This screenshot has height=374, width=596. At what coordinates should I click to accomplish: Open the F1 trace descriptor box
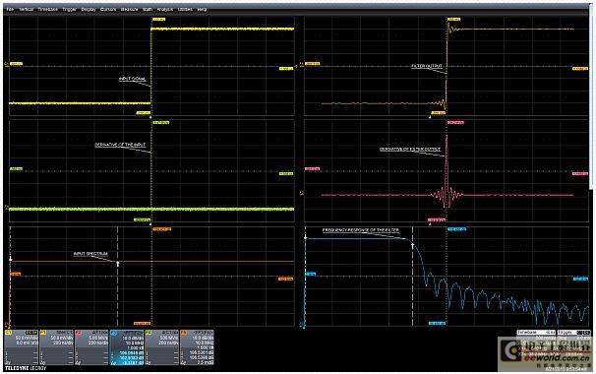pos(57,347)
